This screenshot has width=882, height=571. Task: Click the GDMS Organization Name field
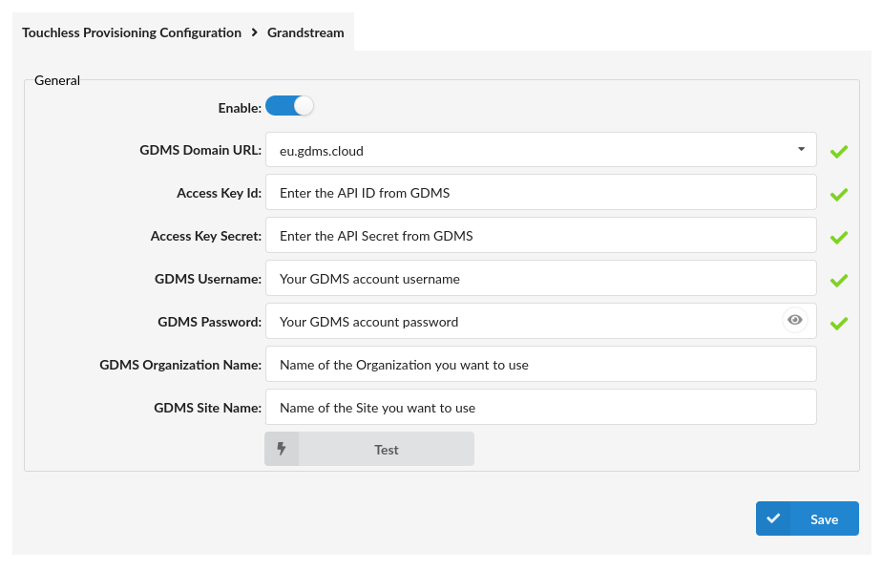pyautogui.click(x=540, y=364)
